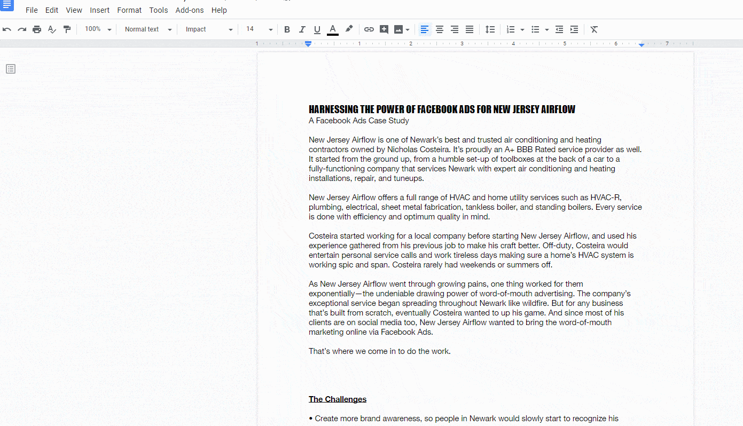Open the document outline icon
The height and width of the screenshot is (426, 743).
(11, 69)
